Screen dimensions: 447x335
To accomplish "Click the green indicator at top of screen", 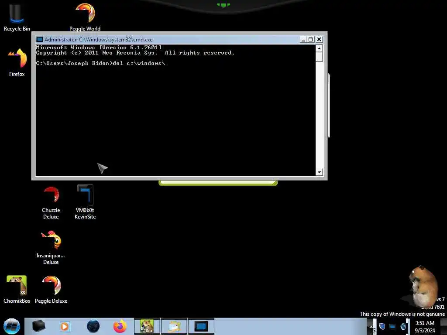I will coord(223,5).
